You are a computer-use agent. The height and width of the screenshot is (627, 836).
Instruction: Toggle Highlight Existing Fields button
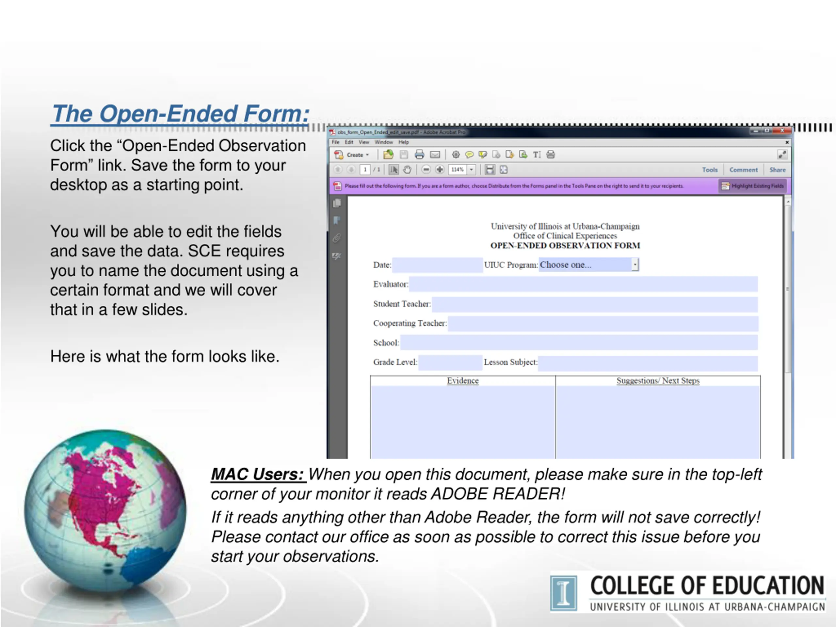(752, 186)
